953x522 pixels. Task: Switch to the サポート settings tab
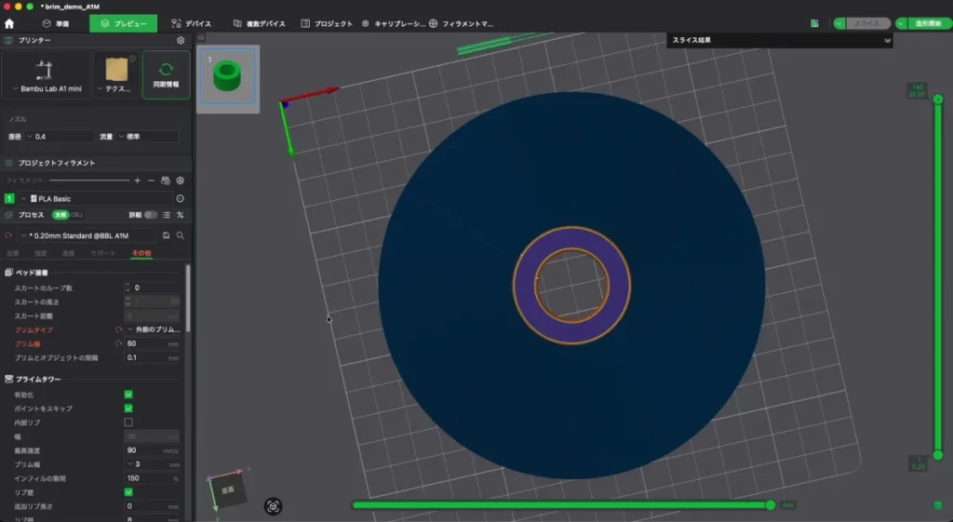tap(102, 253)
